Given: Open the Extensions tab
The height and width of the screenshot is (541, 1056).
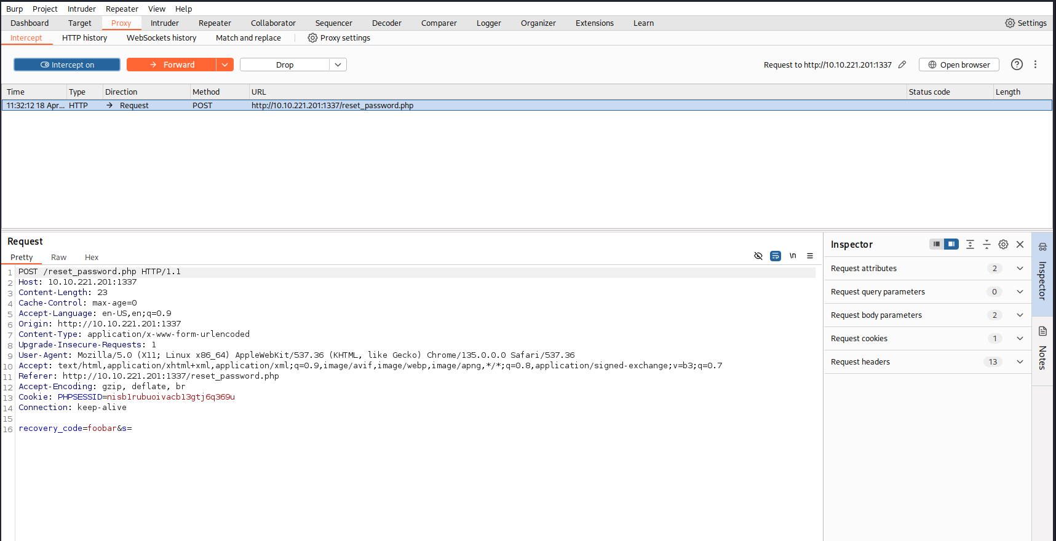Looking at the screenshot, I should [x=595, y=23].
